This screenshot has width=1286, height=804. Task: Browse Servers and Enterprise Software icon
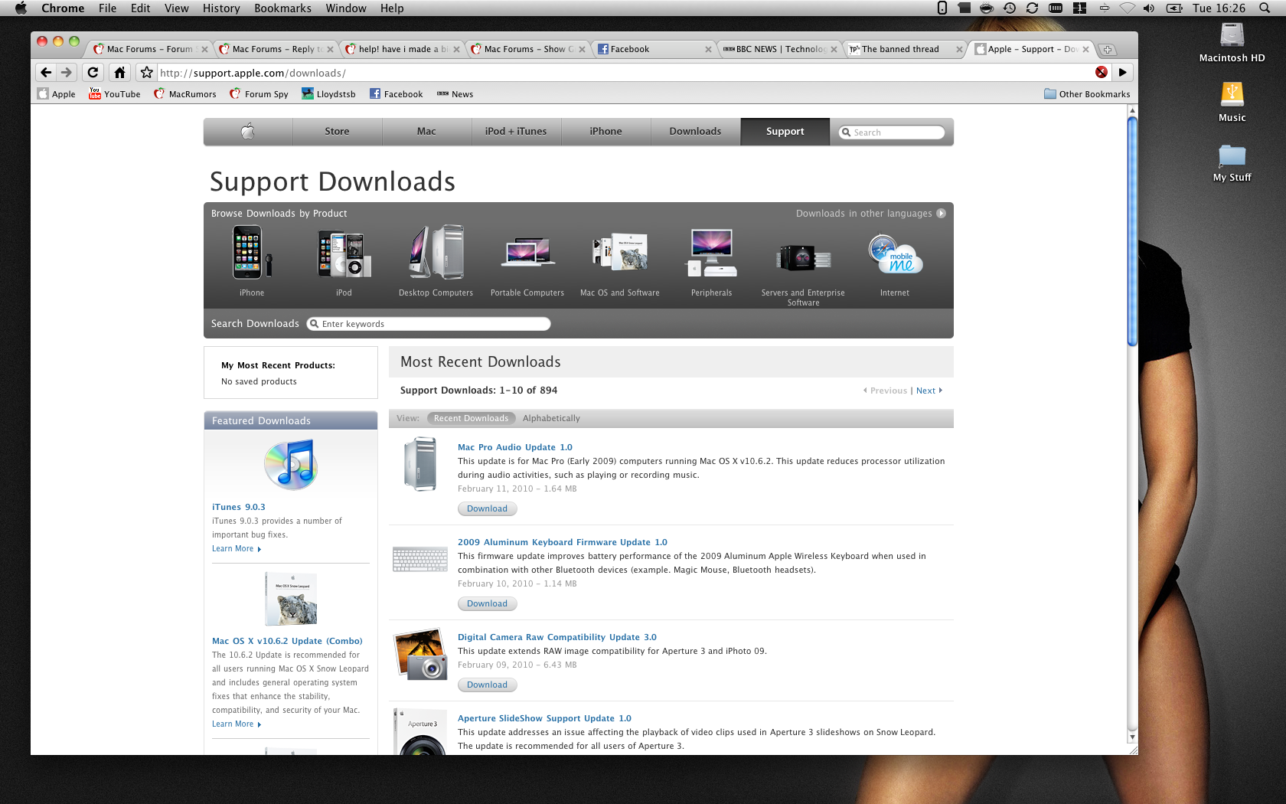(803, 258)
